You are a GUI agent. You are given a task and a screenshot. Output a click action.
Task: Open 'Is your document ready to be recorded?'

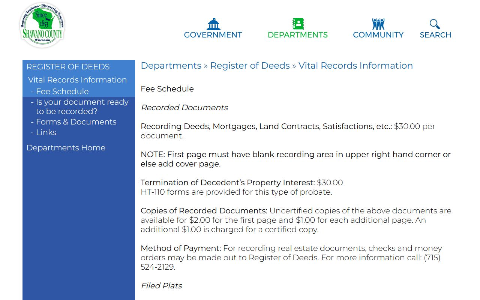coord(82,107)
